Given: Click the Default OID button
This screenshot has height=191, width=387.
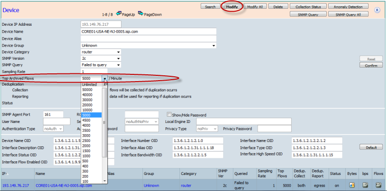Looking at the screenshot, I should [x=371, y=147].
